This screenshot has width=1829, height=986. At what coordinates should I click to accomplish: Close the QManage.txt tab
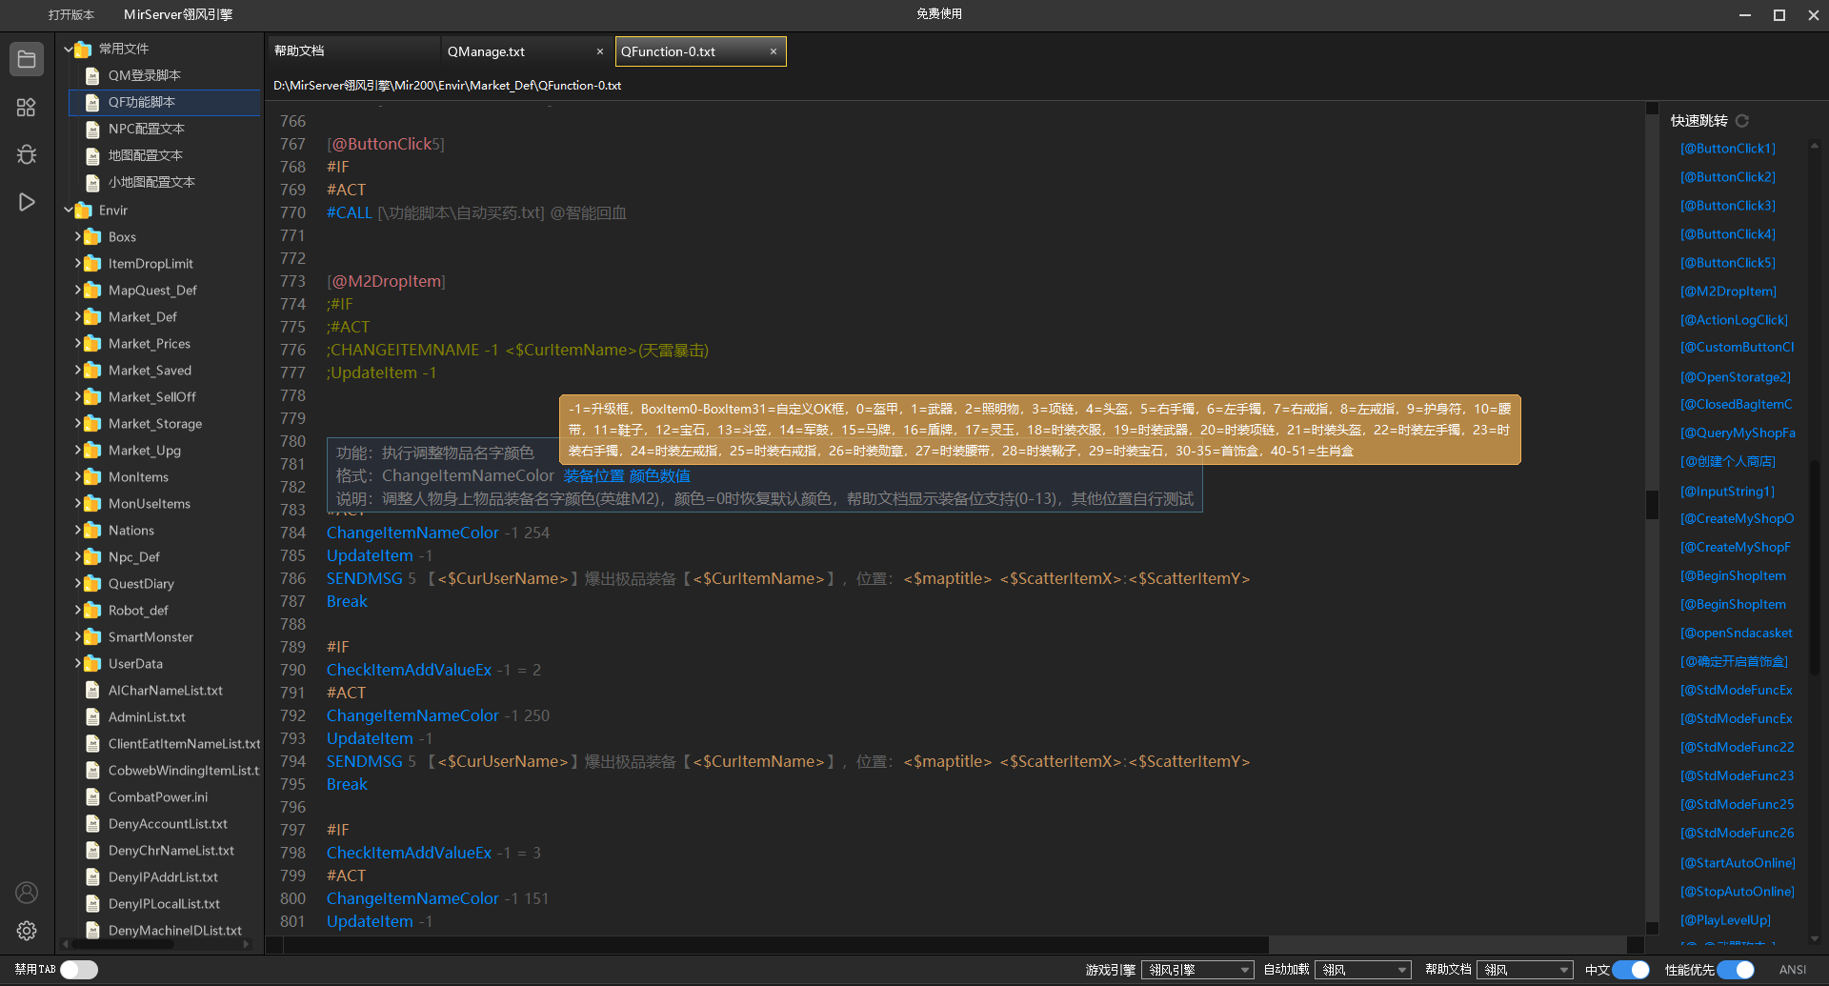click(600, 51)
